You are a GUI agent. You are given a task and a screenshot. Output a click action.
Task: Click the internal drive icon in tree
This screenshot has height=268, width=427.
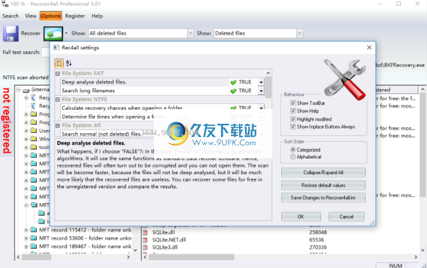(26, 90)
